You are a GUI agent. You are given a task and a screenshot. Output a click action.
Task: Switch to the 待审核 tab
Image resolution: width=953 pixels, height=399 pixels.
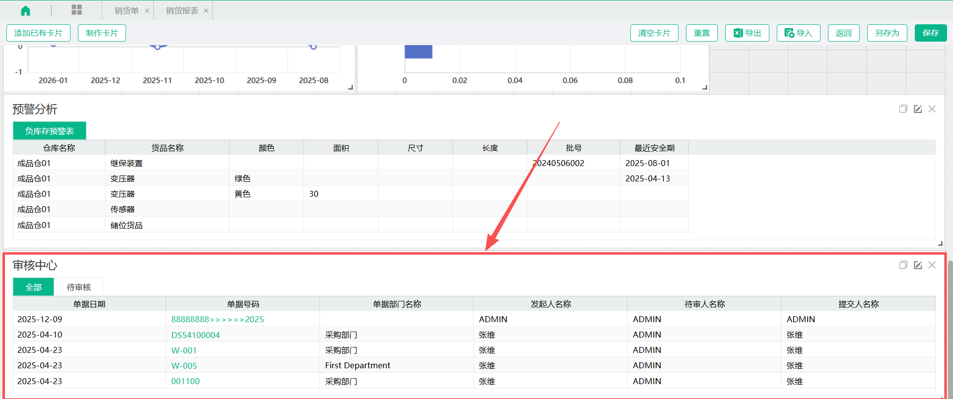click(79, 287)
